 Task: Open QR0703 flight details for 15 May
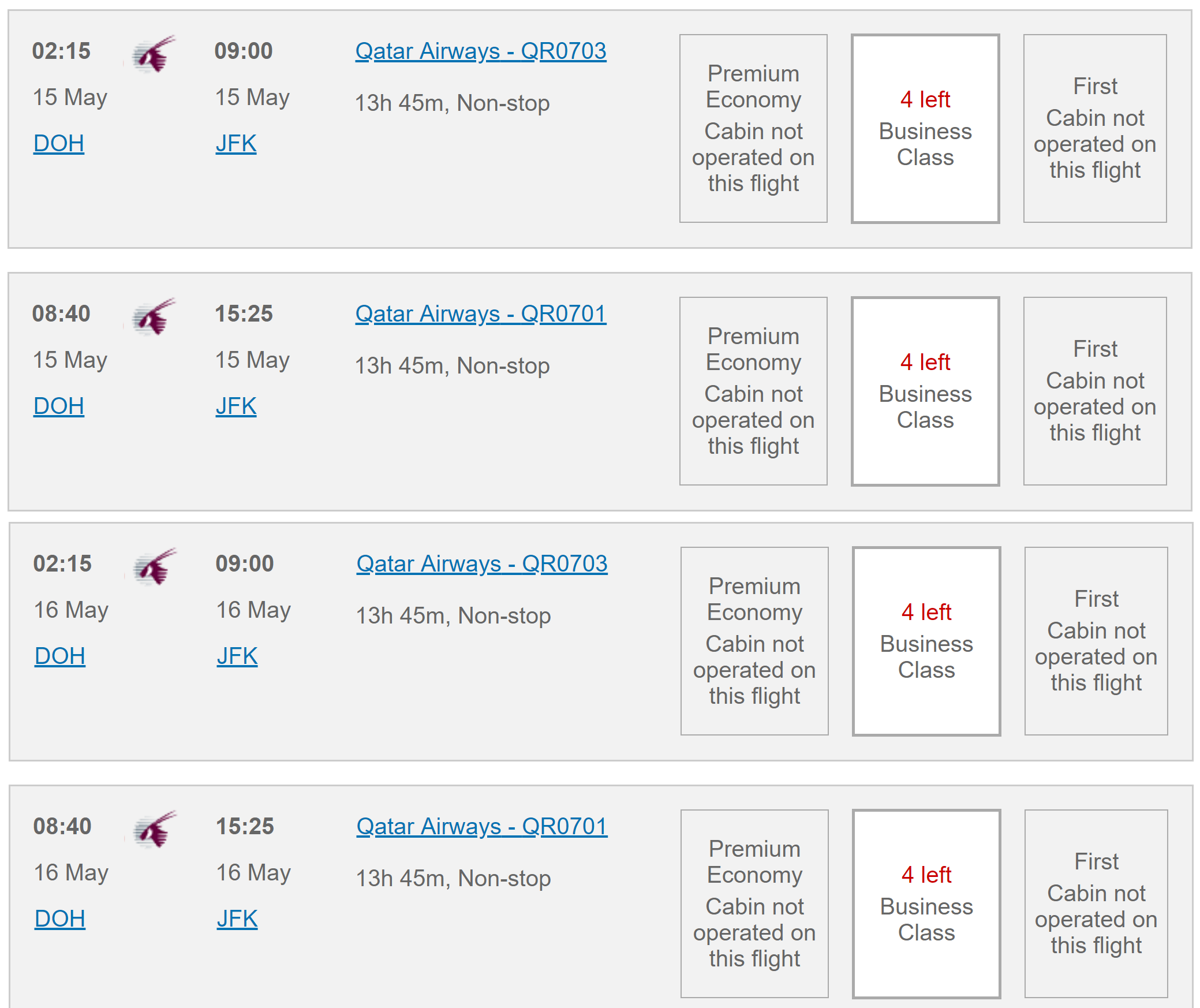pyautogui.click(x=481, y=51)
